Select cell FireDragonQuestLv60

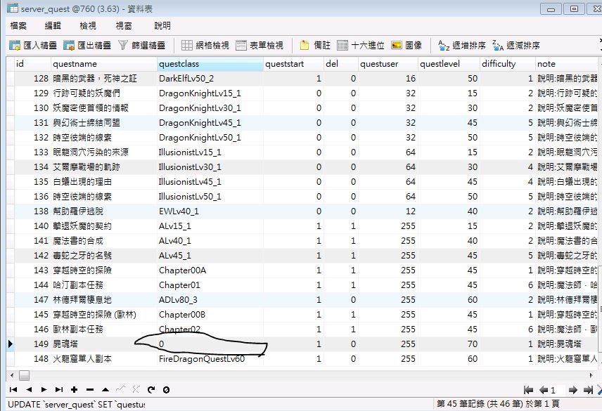[x=210, y=359]
